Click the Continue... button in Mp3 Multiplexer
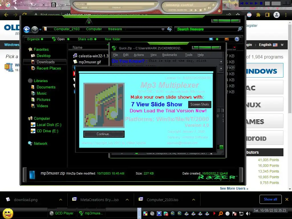The width and height of the screenshot is (292, 219). click(x=104, y=134)
